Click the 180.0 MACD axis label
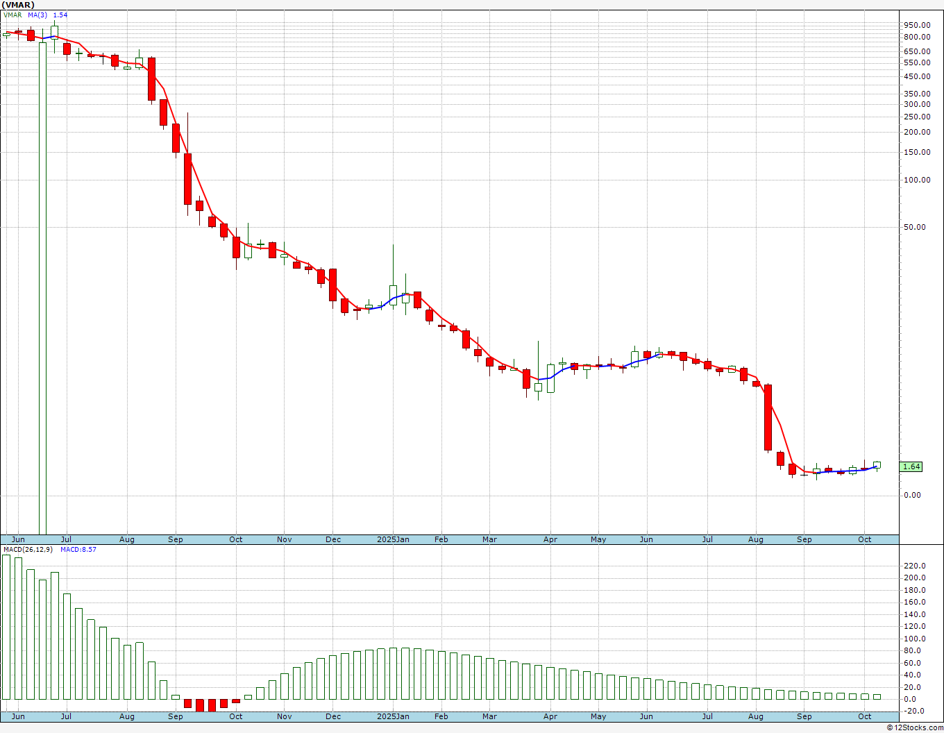 pos(914,590)
